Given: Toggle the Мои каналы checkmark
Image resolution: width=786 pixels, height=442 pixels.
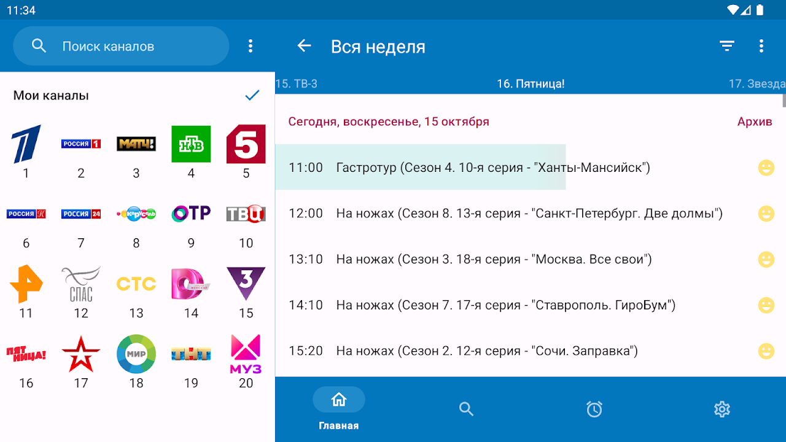Looking at the screenshot, I should click(x=252, y=95).
